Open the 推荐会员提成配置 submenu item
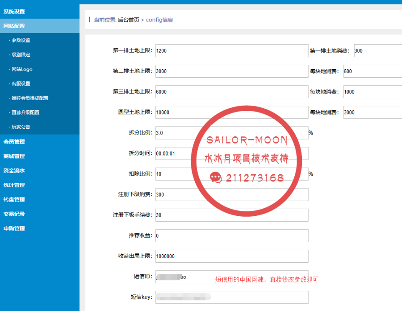Screen dimensions: 402x311 click(x=30, y=98)
